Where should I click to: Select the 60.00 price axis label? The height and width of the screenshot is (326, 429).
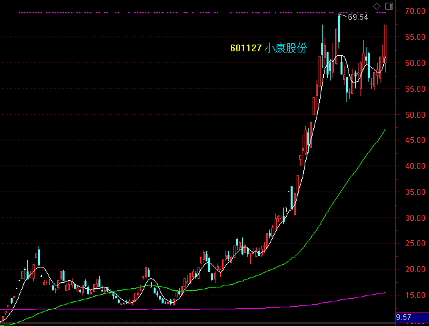[415, 63]
